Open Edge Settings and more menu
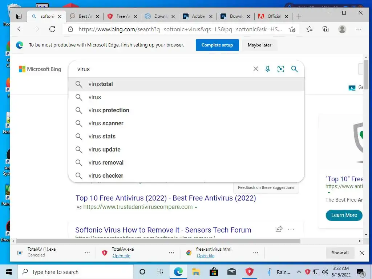Viewport: 372px width, 279px height. [359, 29]
